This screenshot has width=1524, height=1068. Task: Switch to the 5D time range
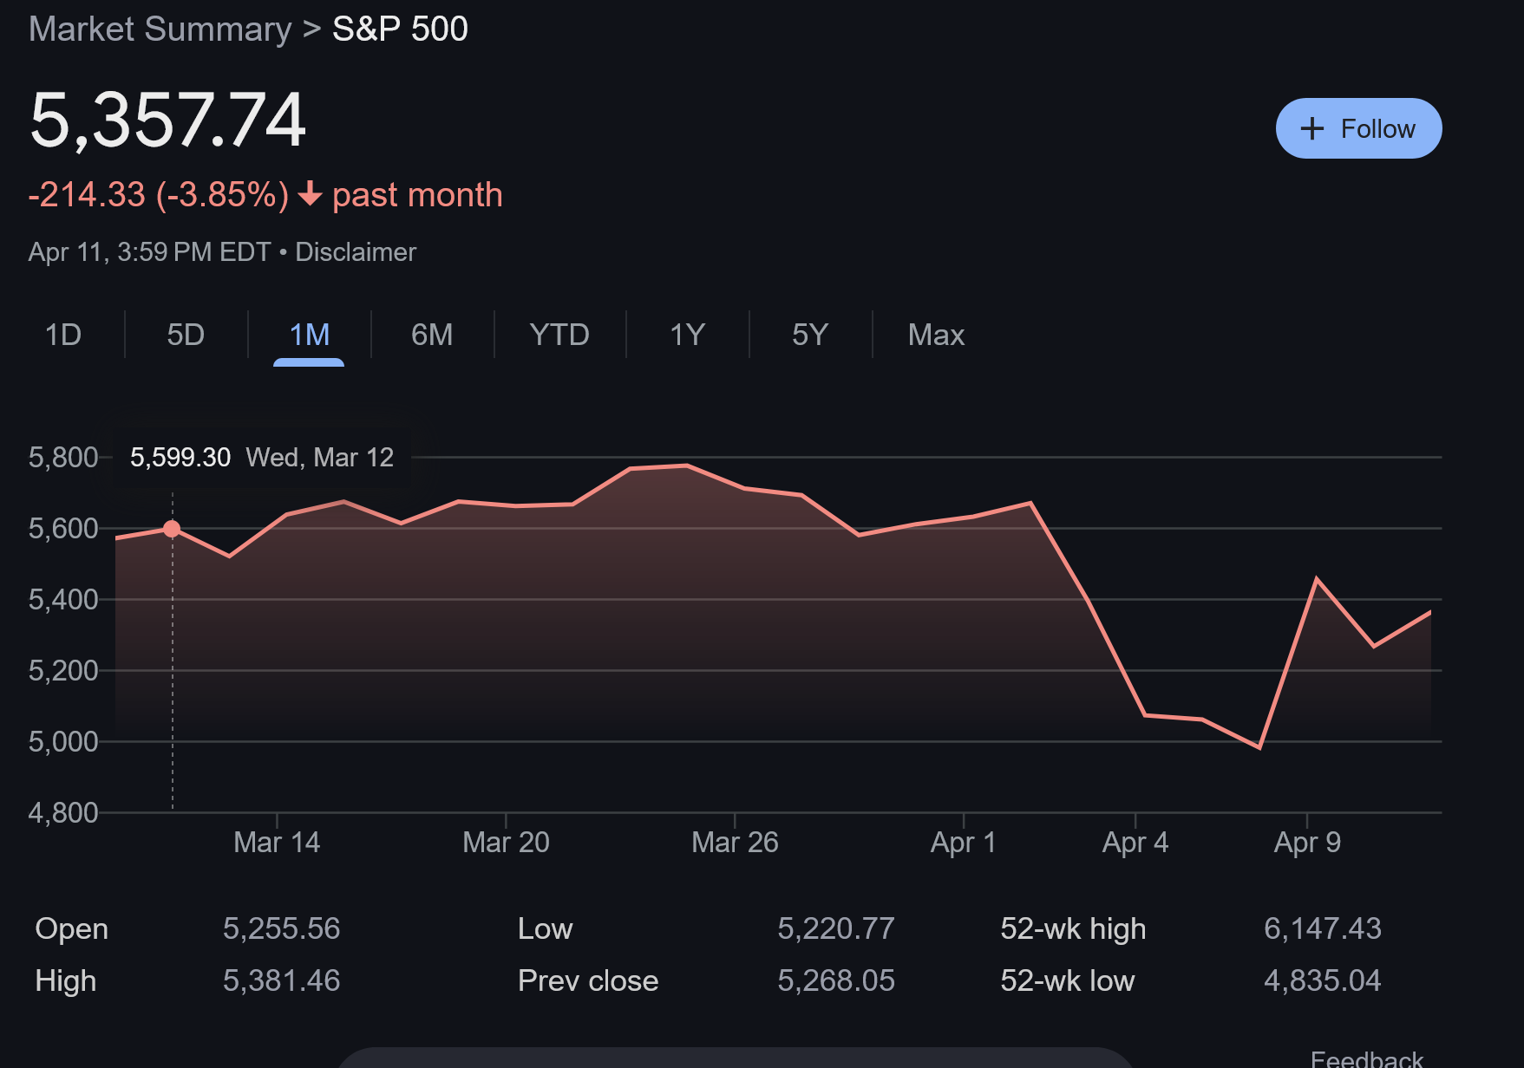coord(186,335)
